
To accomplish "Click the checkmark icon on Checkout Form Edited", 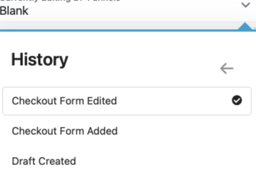I will tap(237, 101).
